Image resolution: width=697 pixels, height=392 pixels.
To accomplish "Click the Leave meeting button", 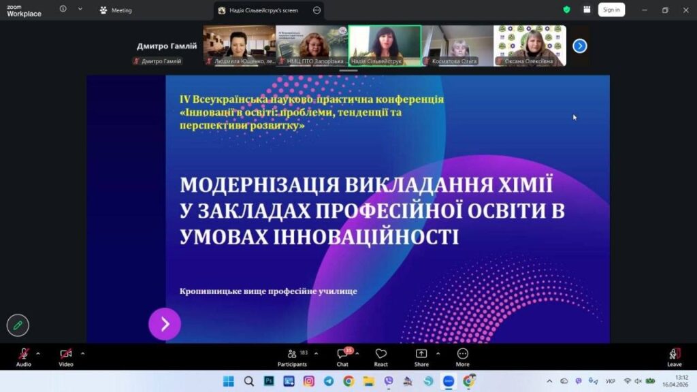I will (x=674, y=355).
